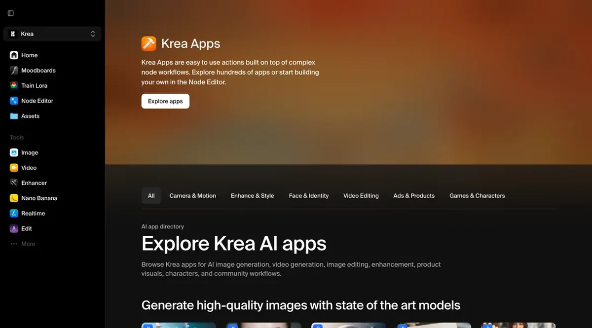Click the Realtime tool icon
Screen dimensions: 592x328
click(14, 214)
